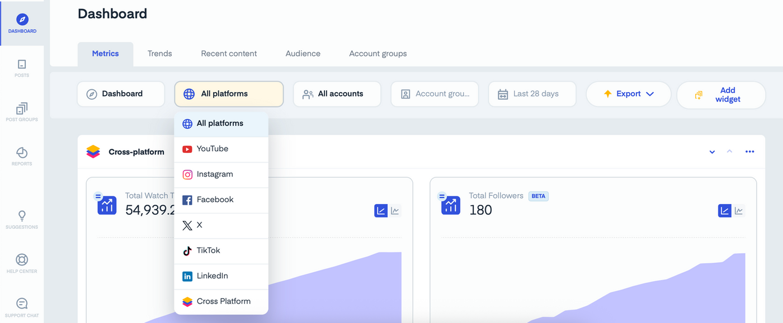The image size is (783, 323).
Task: Enable line chart view for Total Followers
Action: click(739, 211)
